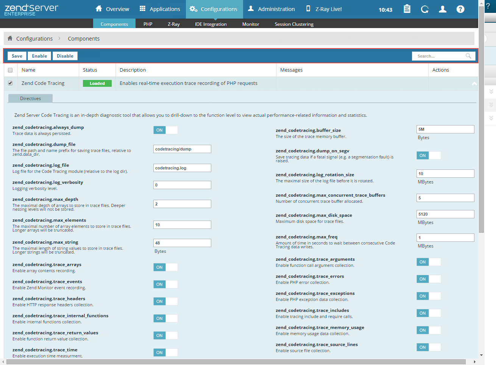The height and width of the screenshot is (365, 496).
Task: Open the Applications menu
Action: (x=160, y=9)
